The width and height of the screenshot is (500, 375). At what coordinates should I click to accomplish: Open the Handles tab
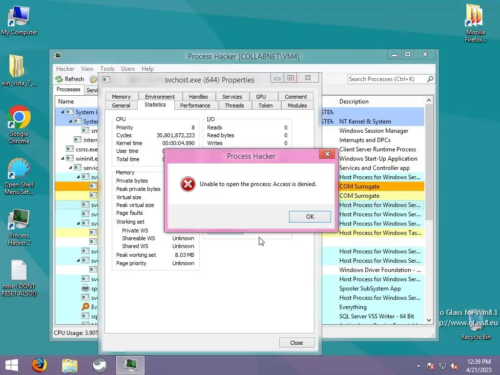[198, 97]
